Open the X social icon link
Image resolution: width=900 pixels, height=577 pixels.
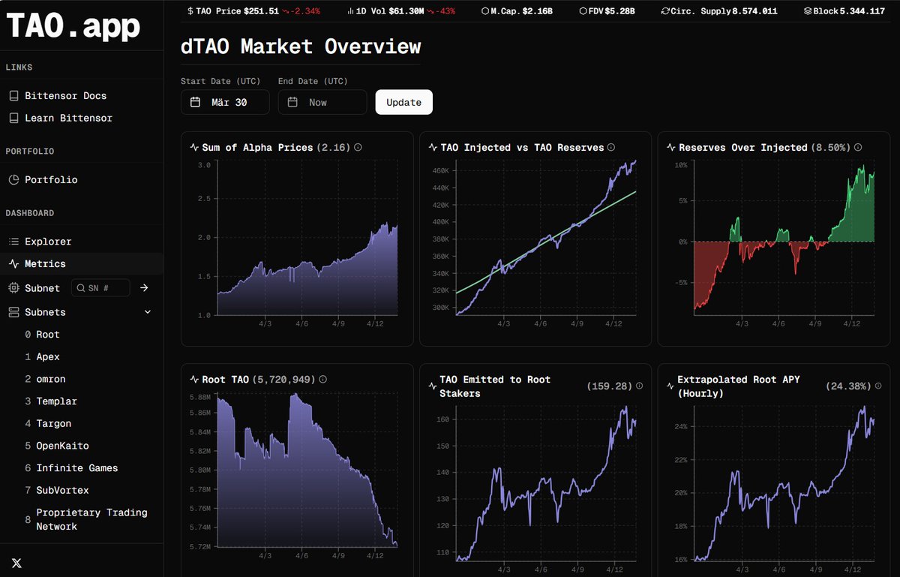click(x=16, y=563)
